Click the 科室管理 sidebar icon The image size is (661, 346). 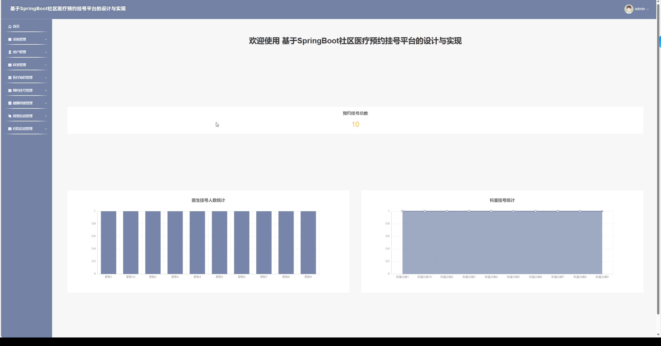tap(10, 65)
